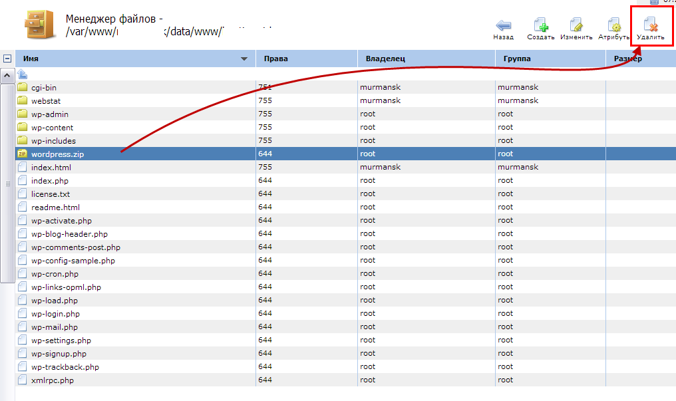Click the wp-config-sample.php file icon
This screenshot has width=676, height=401.
pyautogui.click(x=23, y=261)
